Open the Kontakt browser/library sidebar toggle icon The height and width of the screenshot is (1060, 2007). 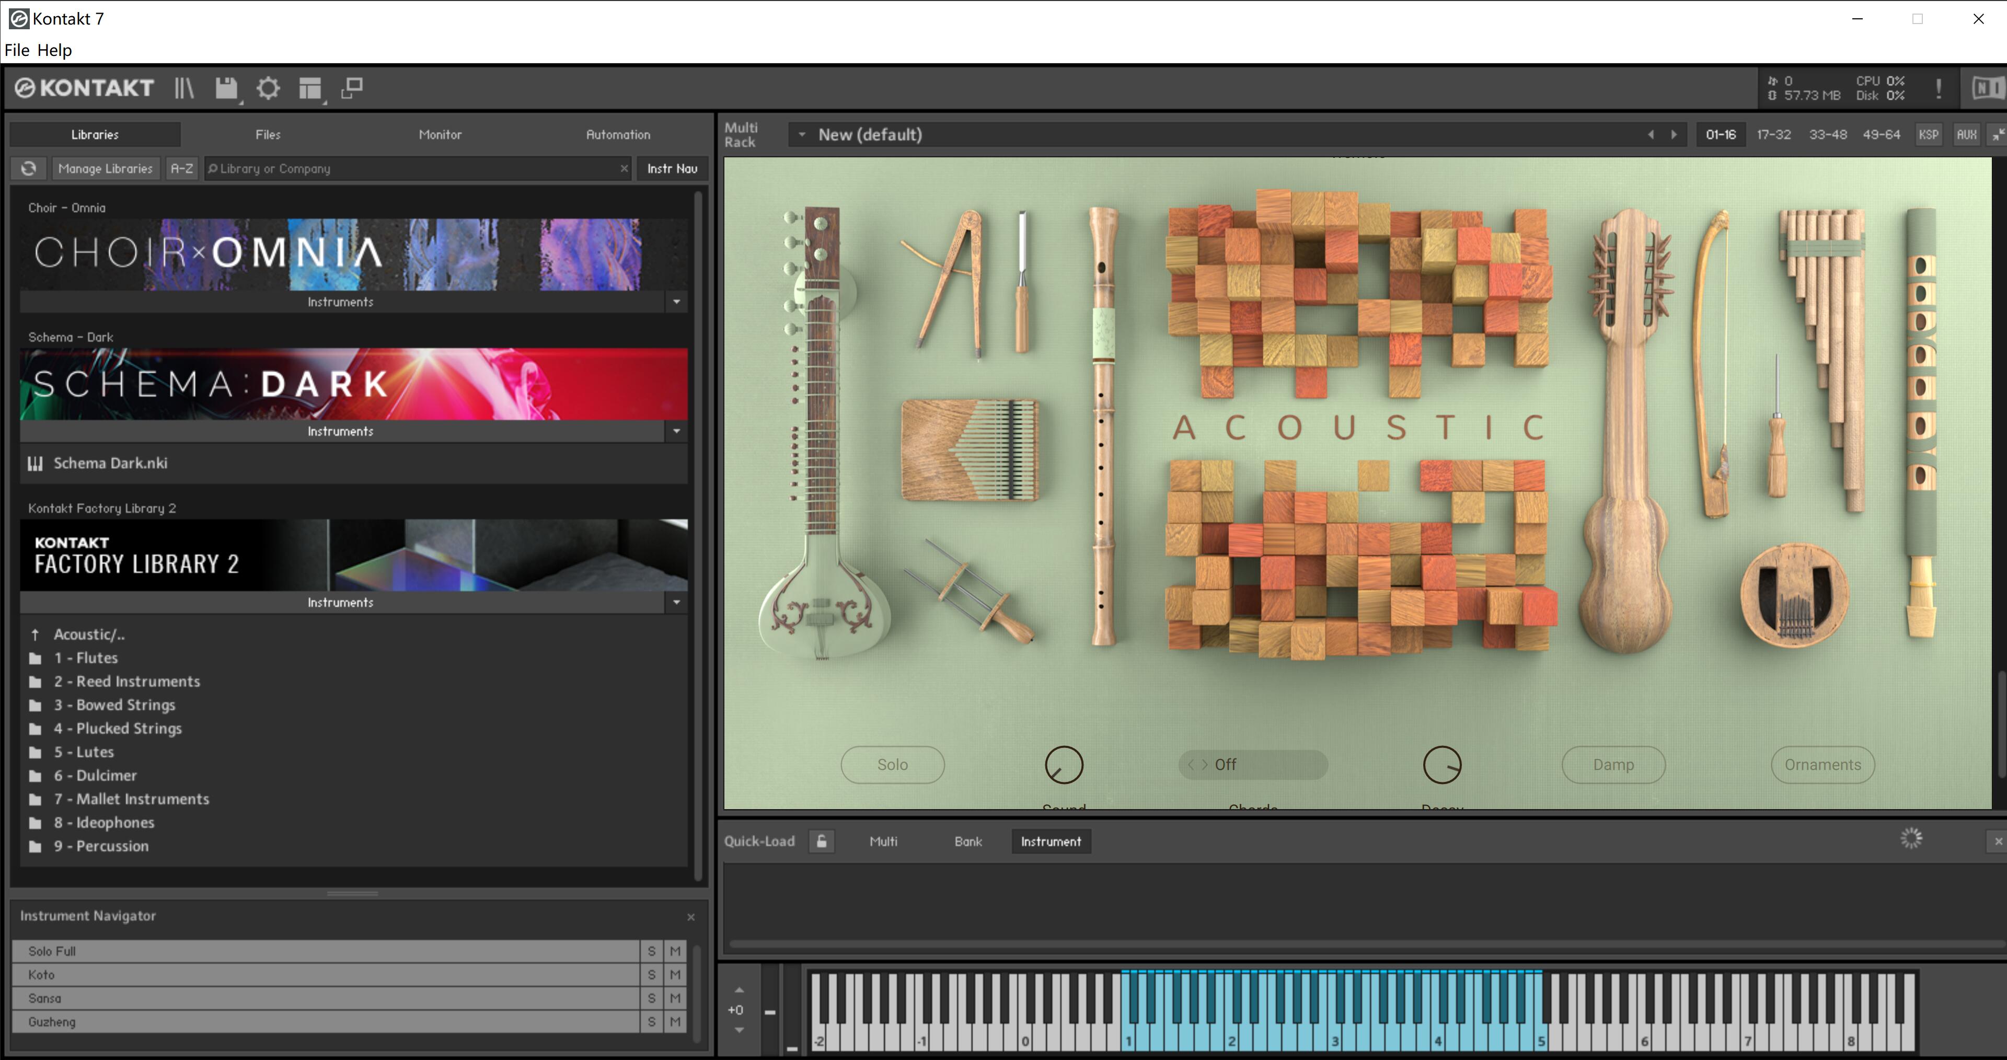pos(184,88)
